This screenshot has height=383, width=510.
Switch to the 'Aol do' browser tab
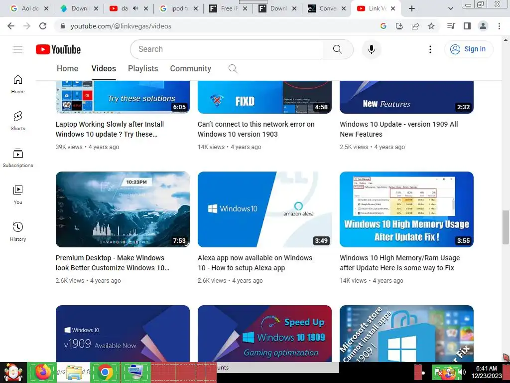click(x=29, y=8)
